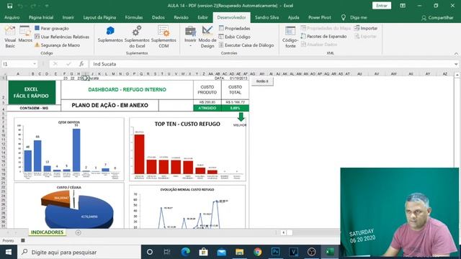Click the formula bar containing Ind Sucata
The width and height of the screenshot is (461, 259).
(x=271, y=64)
